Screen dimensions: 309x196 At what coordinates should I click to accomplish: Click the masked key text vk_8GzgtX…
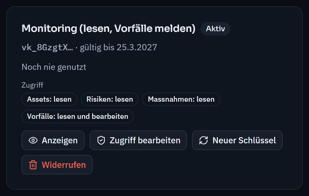pos(47,47)
